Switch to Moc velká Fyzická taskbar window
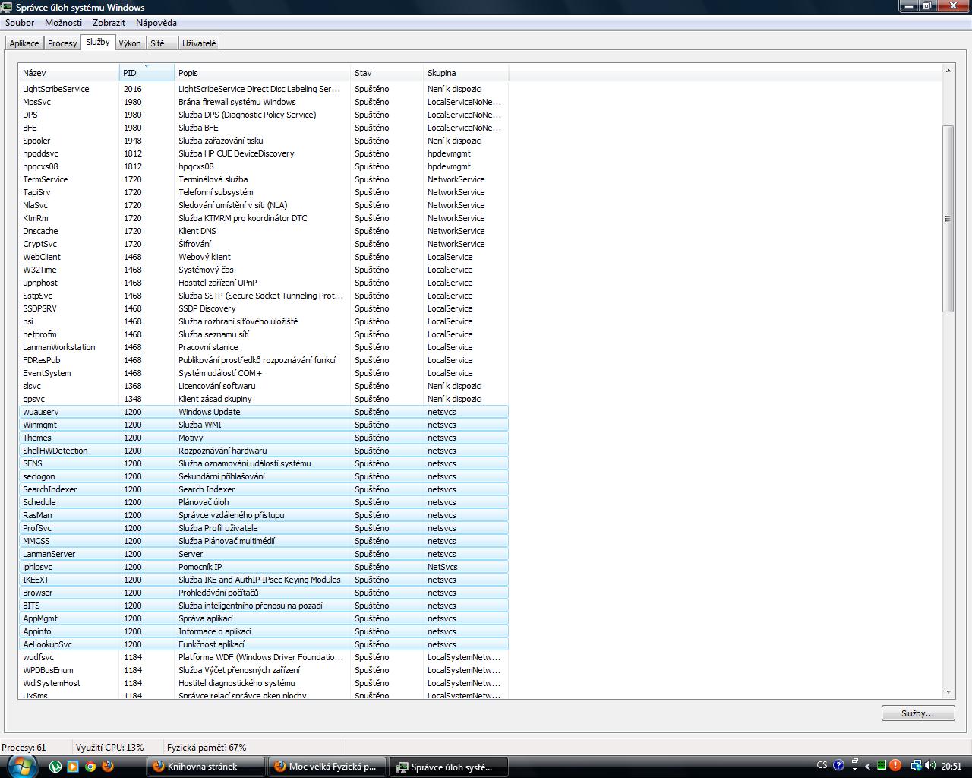 coord(327,767)
